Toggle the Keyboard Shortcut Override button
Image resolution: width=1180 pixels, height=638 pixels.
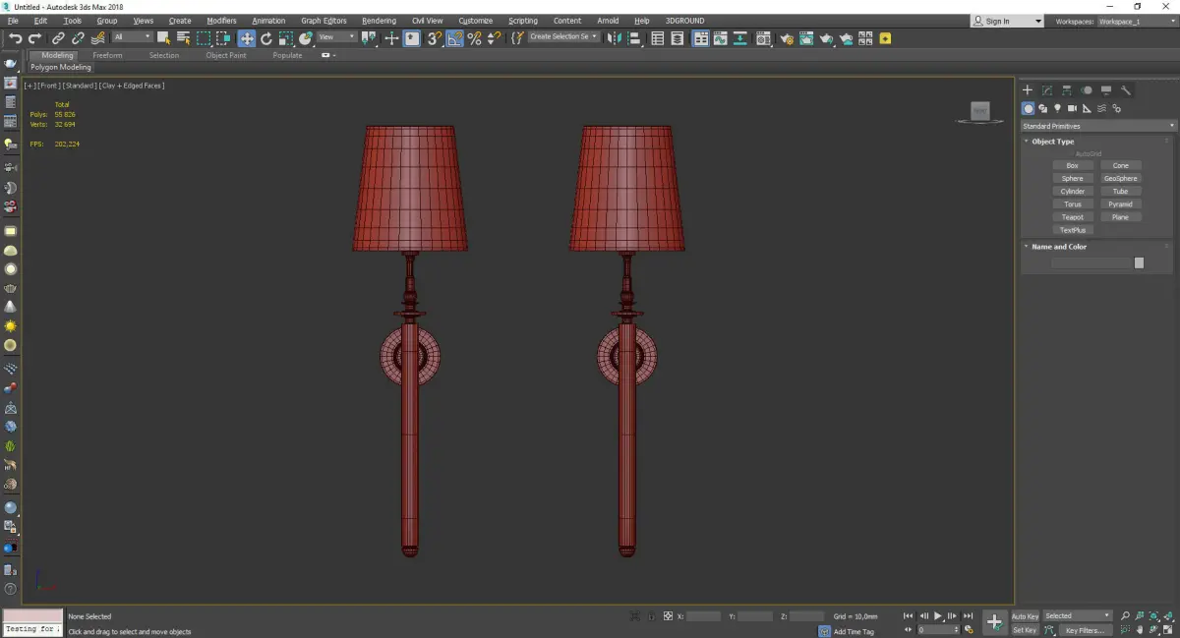tap(411, 38)
